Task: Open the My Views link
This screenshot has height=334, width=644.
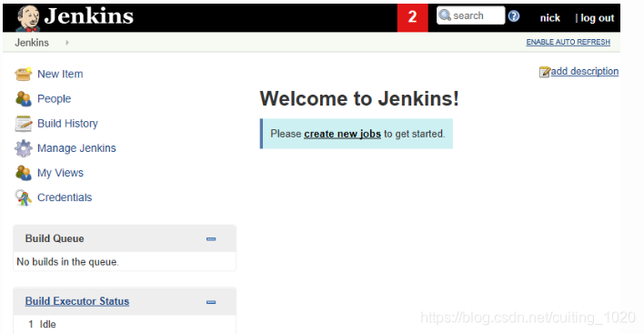Action: 60,173
